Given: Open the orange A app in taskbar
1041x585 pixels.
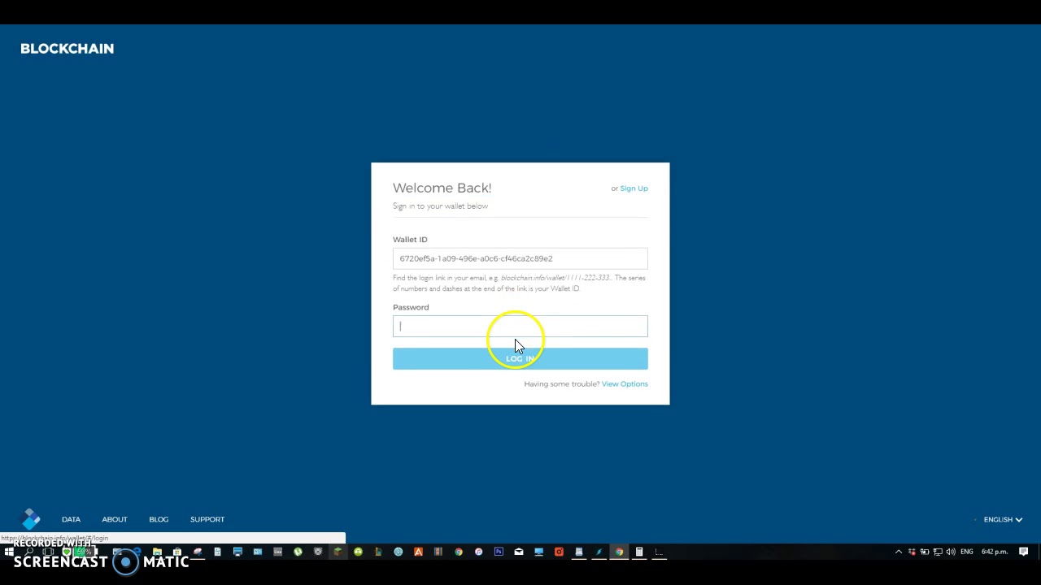Looking at the screenshot, I should click(x=418, y=552).
